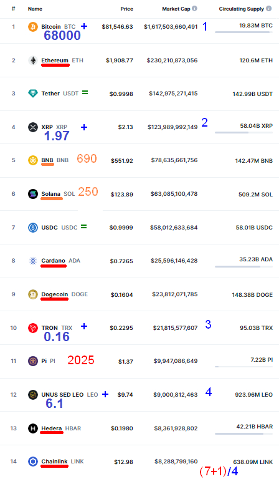This screenshot has height=479, width=279.
Task: Click the Bitcoin circulating supply progress bar
Action: click(x=244, y=32)
